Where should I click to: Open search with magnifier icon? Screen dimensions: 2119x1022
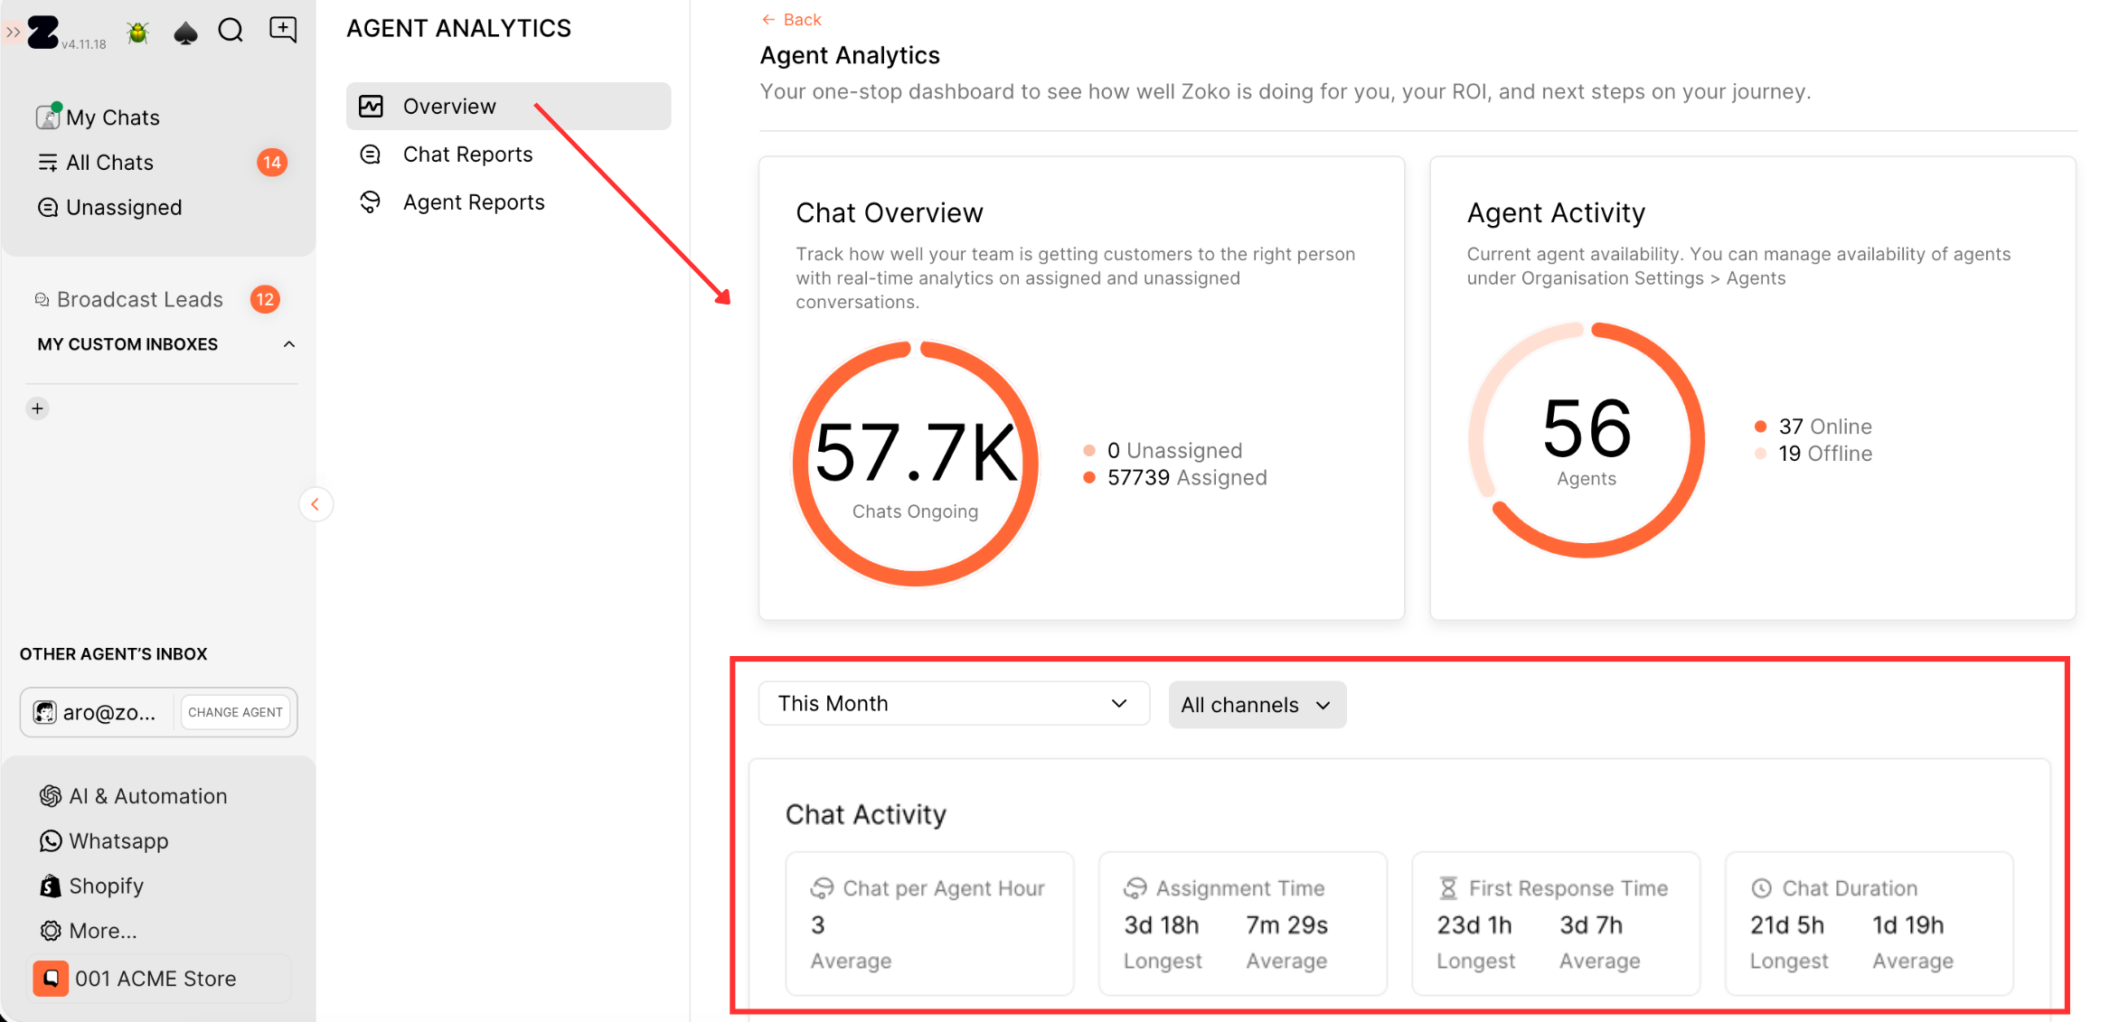click(231, 31)
